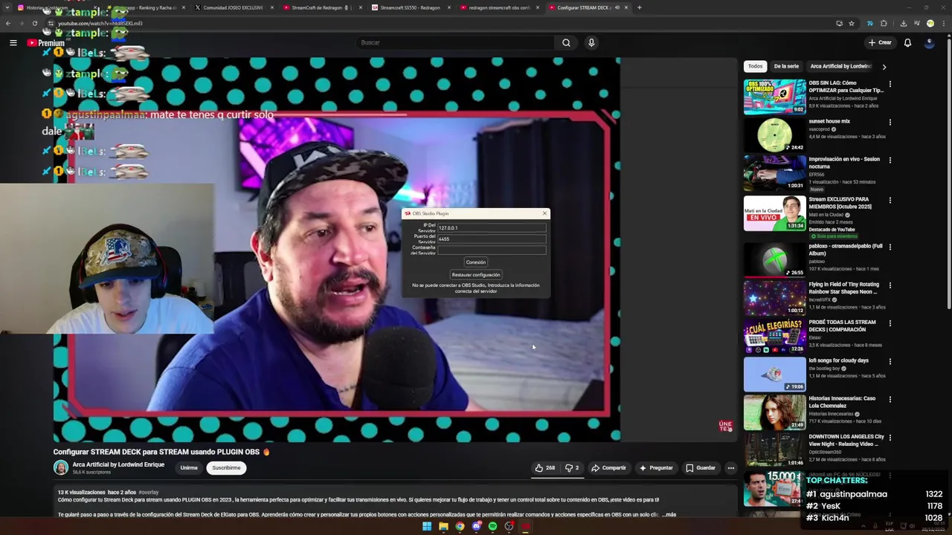952x535 pixels.
Task: Open sunset house mix thumbnail
Action: pos(774,134)
